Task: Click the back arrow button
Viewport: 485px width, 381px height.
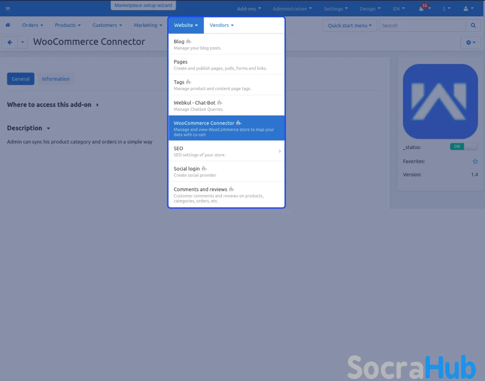Action: point(10,42)
